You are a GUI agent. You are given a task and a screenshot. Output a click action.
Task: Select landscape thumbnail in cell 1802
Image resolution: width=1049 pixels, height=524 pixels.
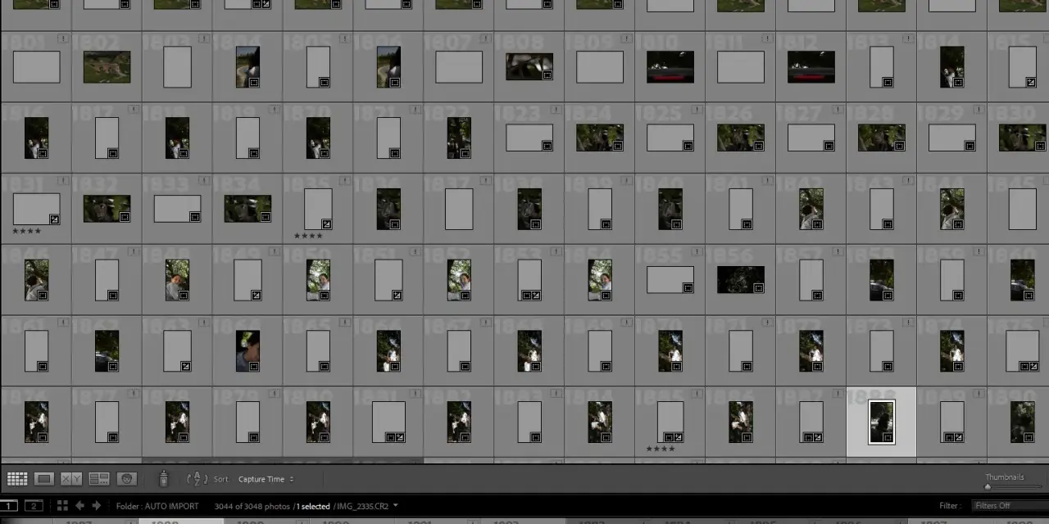coord(107,67)
